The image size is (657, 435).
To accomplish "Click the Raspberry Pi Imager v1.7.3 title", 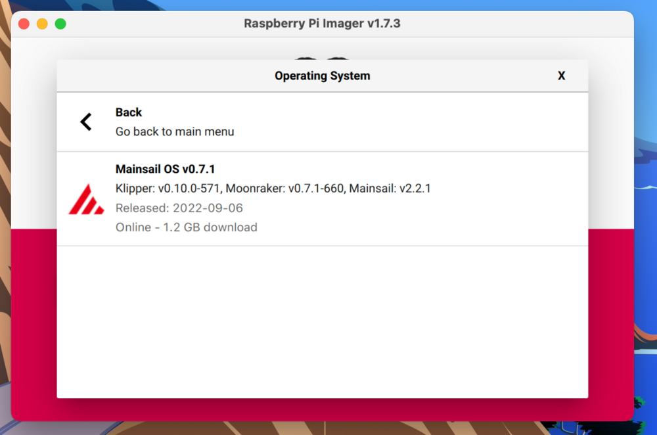I will (322, 24).
